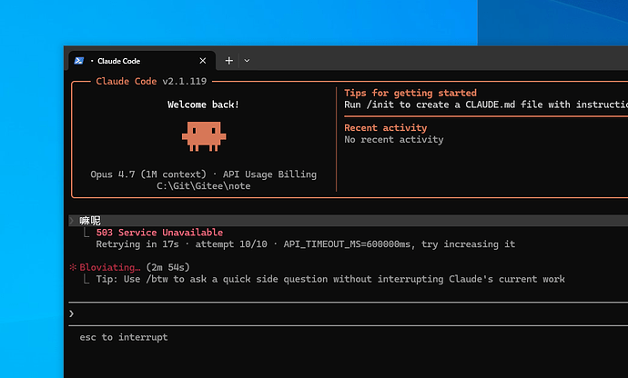Click the 503 Service Unavailable error text
This screenshot has height=378, width=628.
tap(159, 233)
